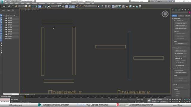Open Select by Name dialog icon

pyautogui.click(x=30, y=7)
